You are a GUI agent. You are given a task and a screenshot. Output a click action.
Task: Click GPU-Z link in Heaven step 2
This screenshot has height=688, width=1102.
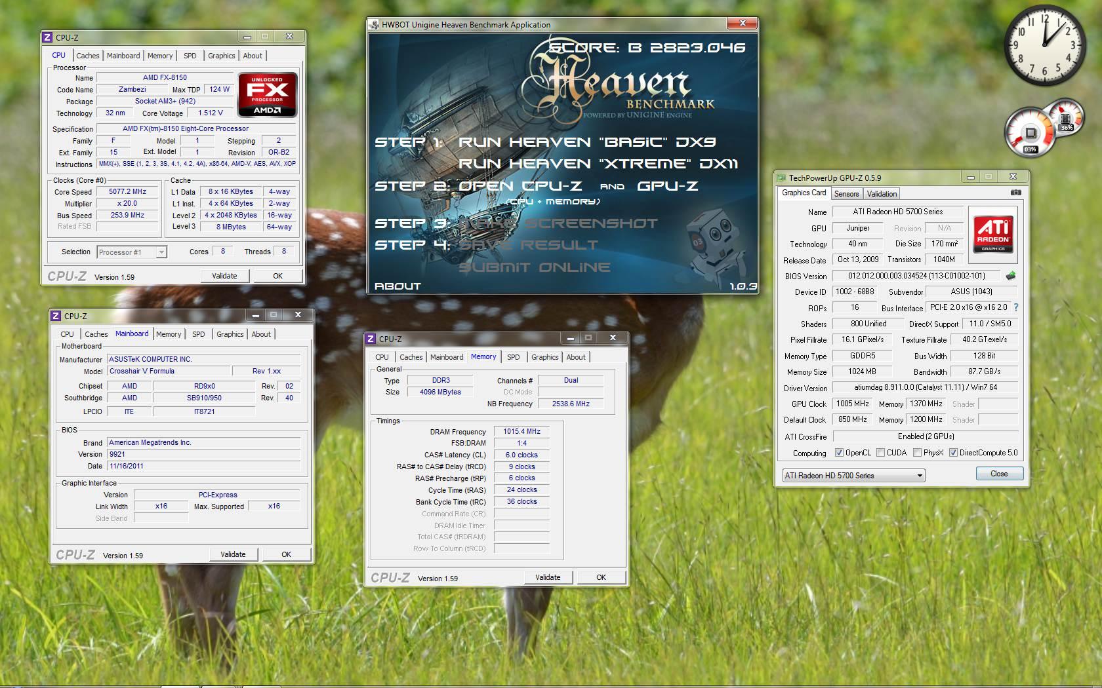668,186
